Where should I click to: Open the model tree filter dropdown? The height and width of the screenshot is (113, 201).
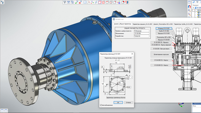tap(198, 2)
